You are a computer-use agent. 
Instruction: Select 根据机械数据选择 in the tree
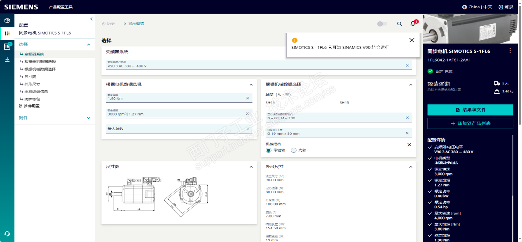[40, 69]
